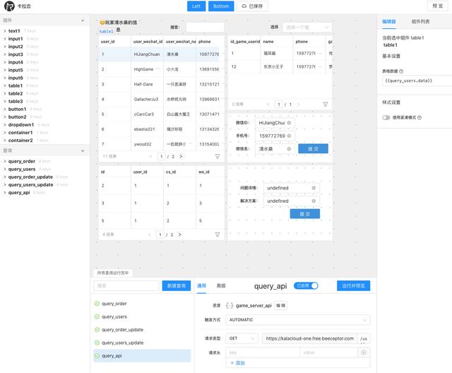Click the Kalacloud logo icon
Viewport: 452px width, 373px height.
(9, 6)
